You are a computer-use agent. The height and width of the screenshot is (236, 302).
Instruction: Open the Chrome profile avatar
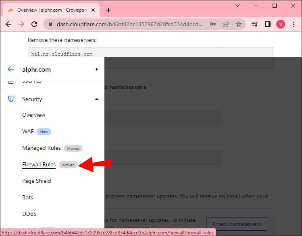tap(281, 24)
